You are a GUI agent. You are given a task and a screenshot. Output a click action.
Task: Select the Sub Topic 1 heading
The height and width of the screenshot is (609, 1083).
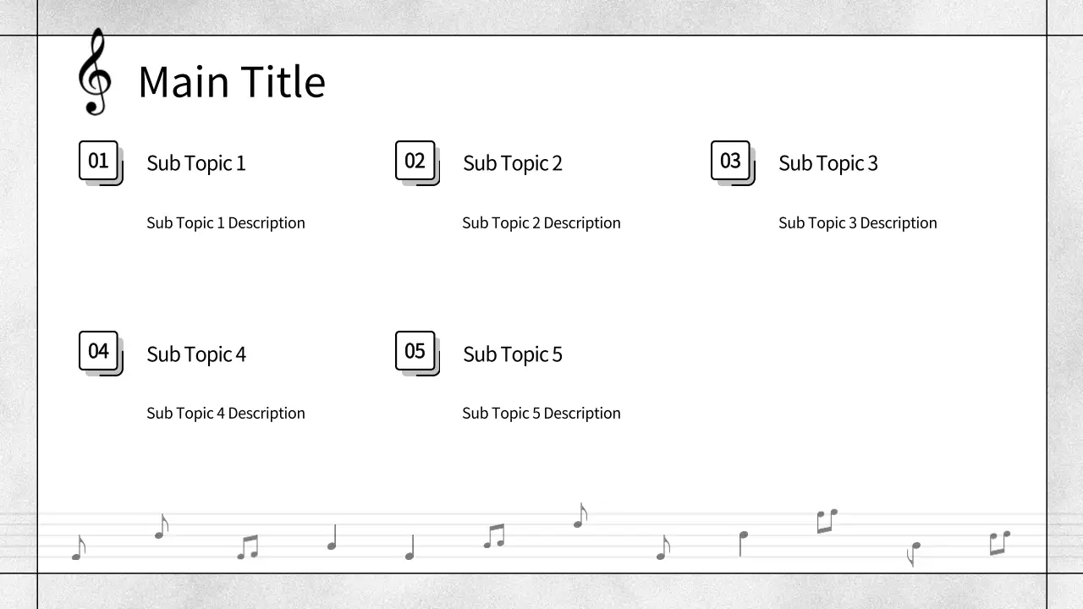coord(195,163)
